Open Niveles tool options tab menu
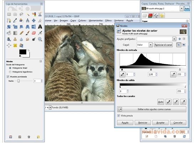Image resolution: width=196 pixels, height=143 pixels. pyautogui.click(x=41, y=61)
